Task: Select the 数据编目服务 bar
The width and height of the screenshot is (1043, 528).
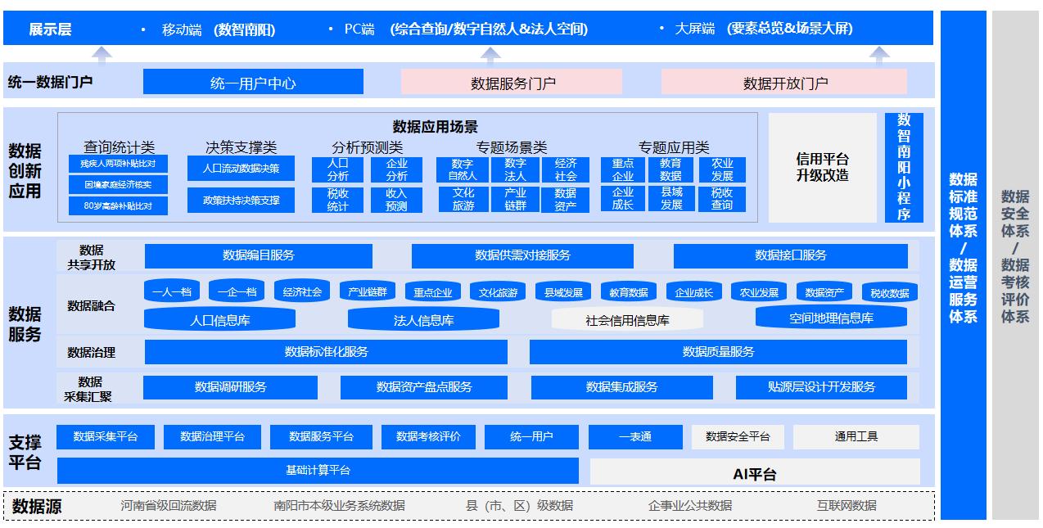Action: point(258,255)
